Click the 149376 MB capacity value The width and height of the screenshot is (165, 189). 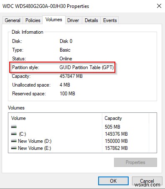116,134
